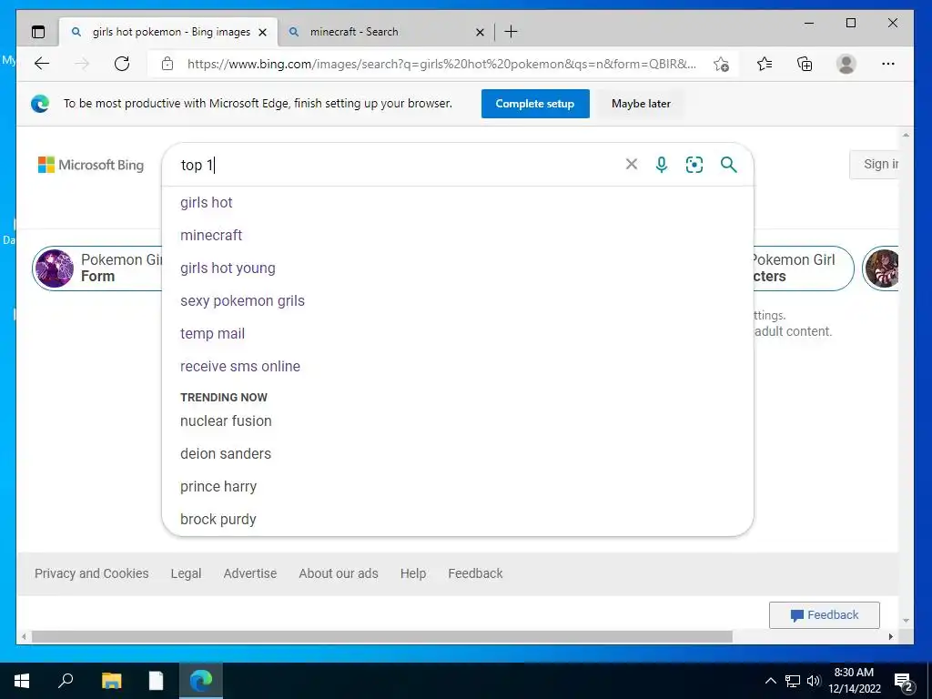Open the profile avatar icon
Screen dimensions: 932x699
(x=846, y=64)
